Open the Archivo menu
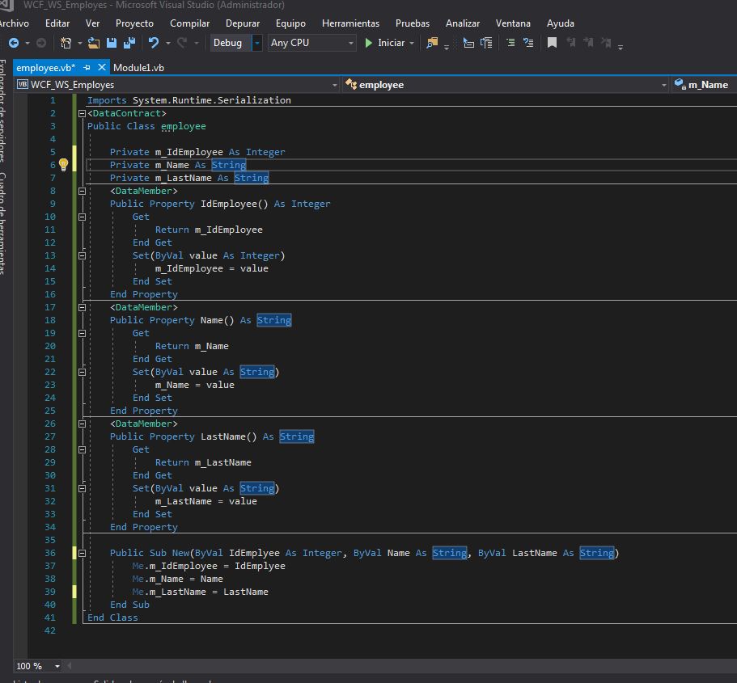Screen dimensions: 737x683 (14, 23)
